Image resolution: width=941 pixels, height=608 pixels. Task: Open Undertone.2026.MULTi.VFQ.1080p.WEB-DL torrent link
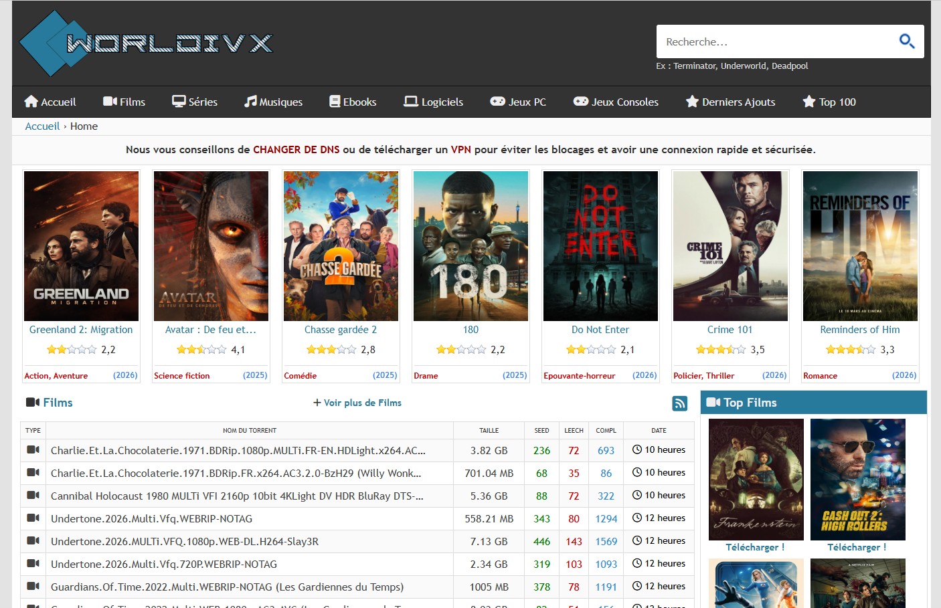click(x=185, y=542)
